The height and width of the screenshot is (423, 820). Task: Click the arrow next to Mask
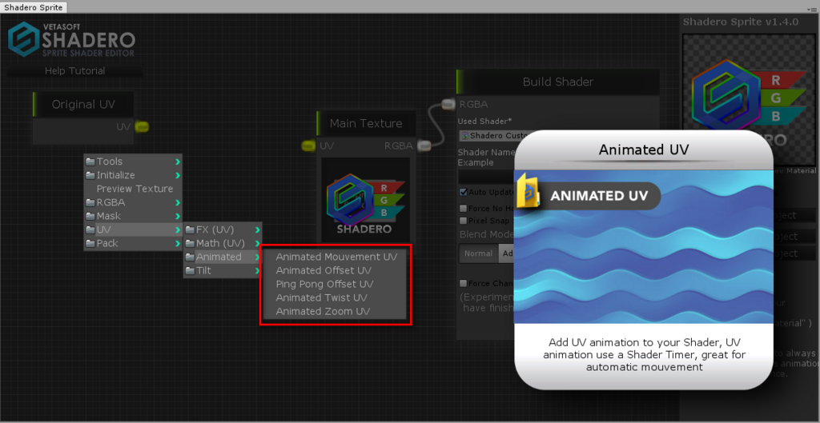[178, 216]
